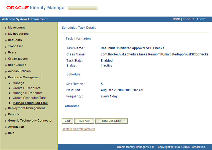The height and width of the screenshot is (150, 212).
Task: Click Frequency value 'Every 1 day'
Action: click(x=109, y=96)
